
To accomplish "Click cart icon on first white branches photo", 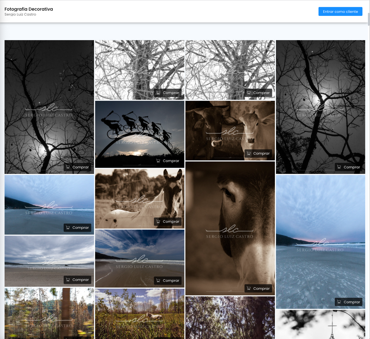I will tap(158, 93).
